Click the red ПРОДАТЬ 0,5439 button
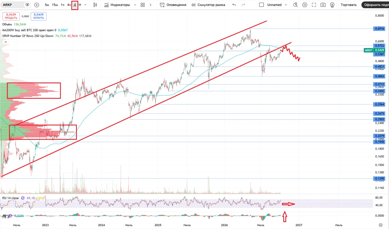The height and width of the screenshot is (229, 389). [x=11, y=16]
